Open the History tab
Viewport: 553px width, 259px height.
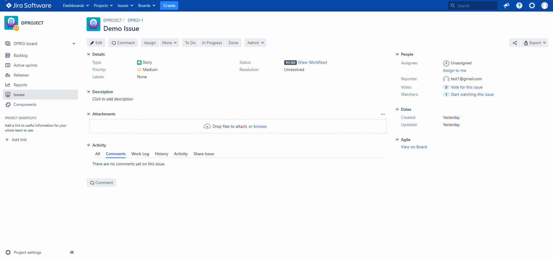[162, 154]
